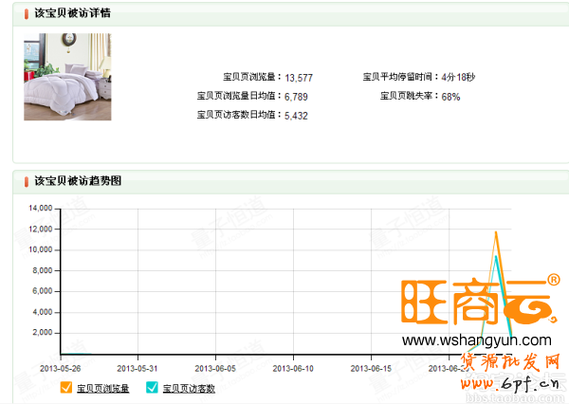Toggle the teal 宝贝页访客数 legend checkbox
The image size is (569, 404).
point(152,387)
